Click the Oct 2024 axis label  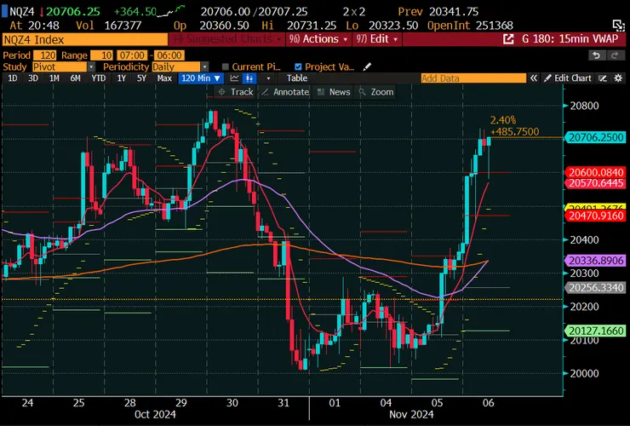[155, 414]
